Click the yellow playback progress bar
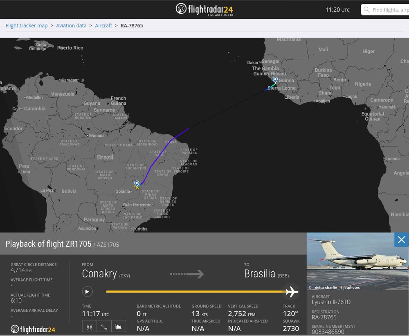The width and height of the screenshot is (409, 336). pyautogui.click(x=194, y=292)
